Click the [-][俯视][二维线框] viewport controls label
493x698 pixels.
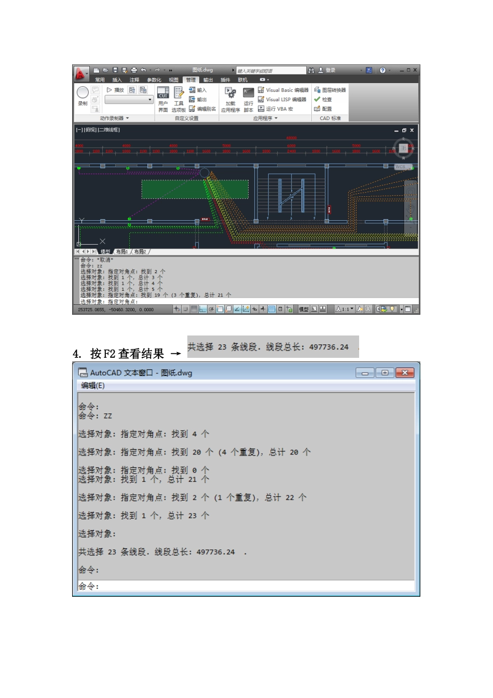click(98, 130)
